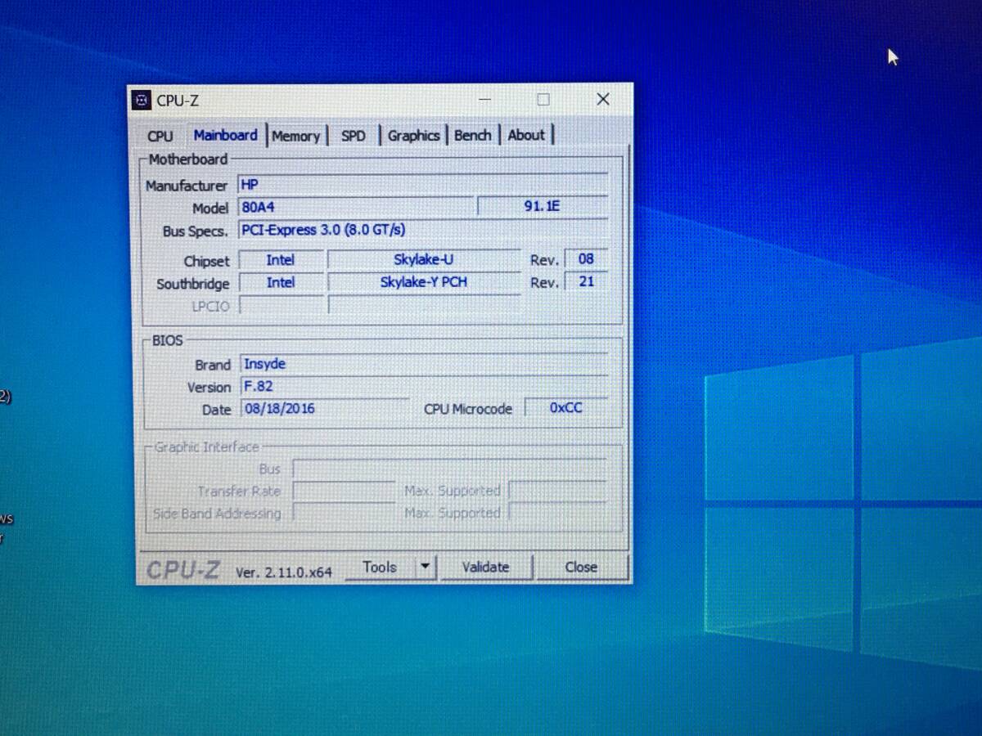Click the Model field showing 80A4
Viewport: 982px width, 736px height.
[355, 208]
